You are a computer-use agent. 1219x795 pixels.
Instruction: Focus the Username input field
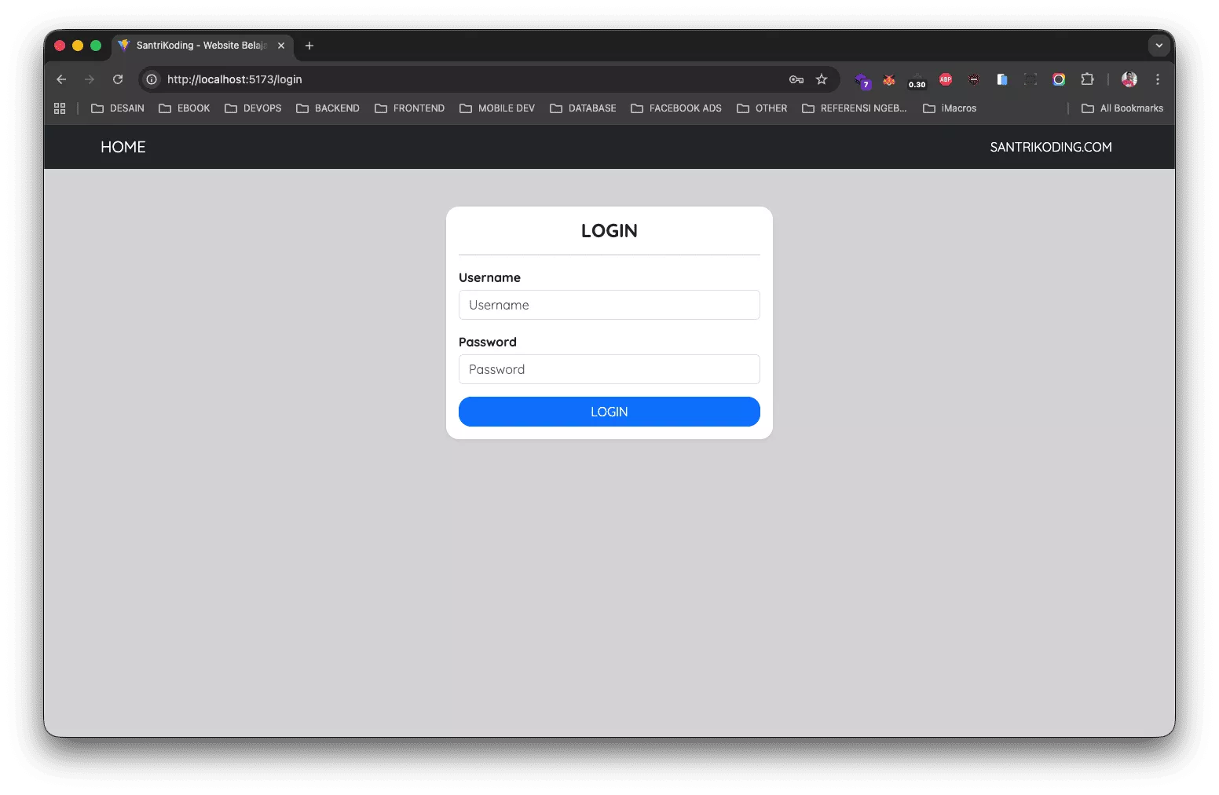[x=609, y=305]
